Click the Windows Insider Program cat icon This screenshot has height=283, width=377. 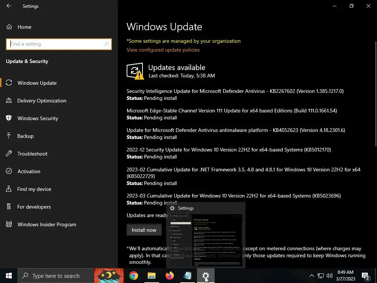click(x=9, y=224)
